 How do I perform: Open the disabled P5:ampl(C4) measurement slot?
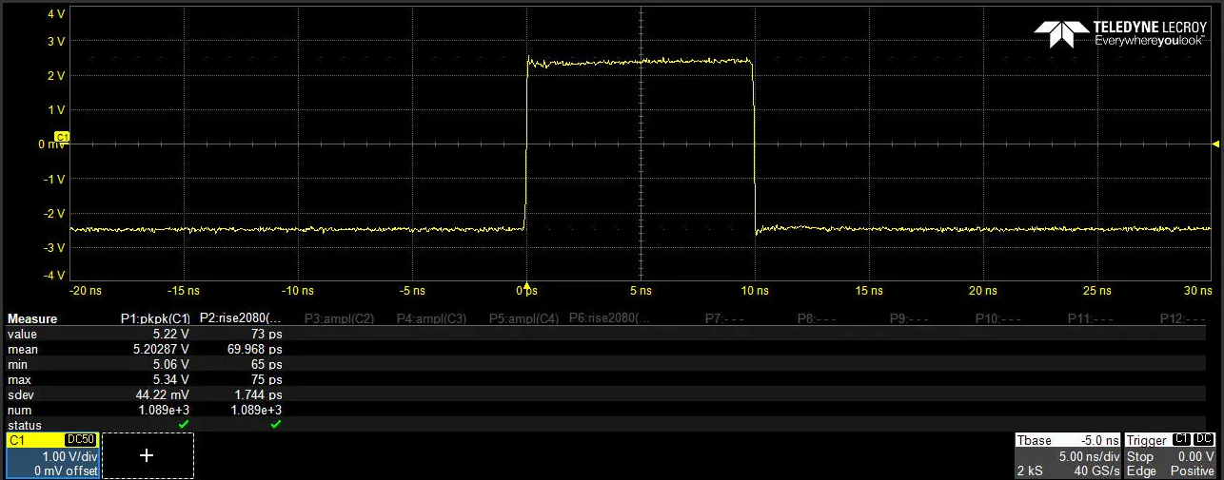click(524, 318)
